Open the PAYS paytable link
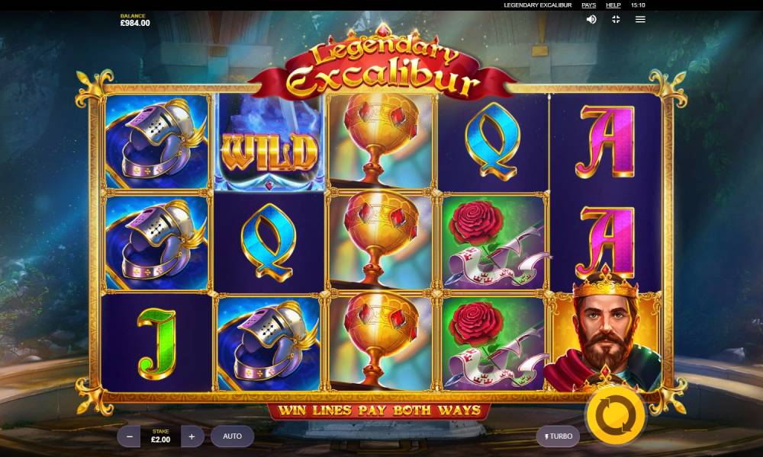This screenshot has width=763, height=457. tap(589, 5)
